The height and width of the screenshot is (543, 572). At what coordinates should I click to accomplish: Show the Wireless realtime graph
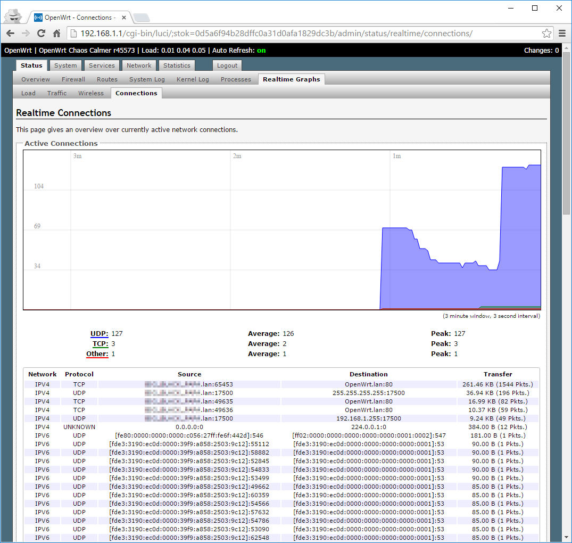click(x=91, y=93)
